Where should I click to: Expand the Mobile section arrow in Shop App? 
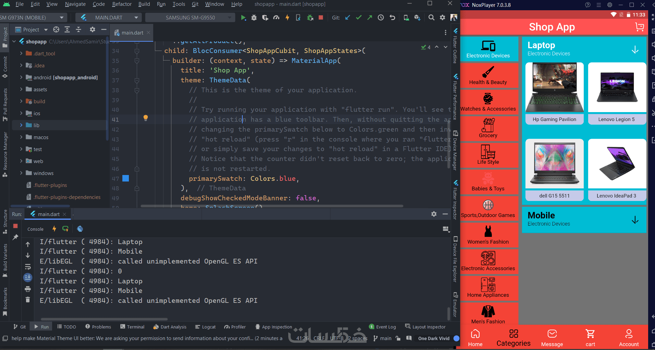[x=635, y=220]
